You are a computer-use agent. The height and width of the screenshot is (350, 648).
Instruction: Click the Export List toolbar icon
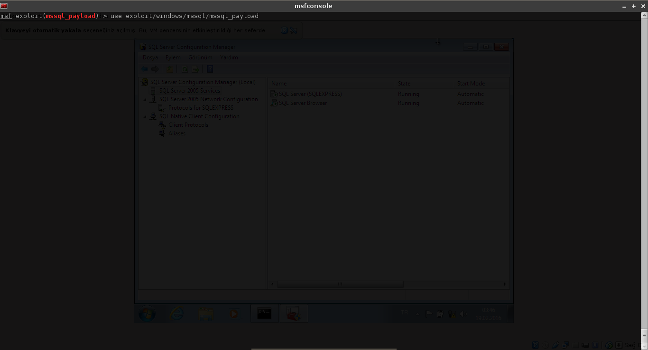(195, 69)
